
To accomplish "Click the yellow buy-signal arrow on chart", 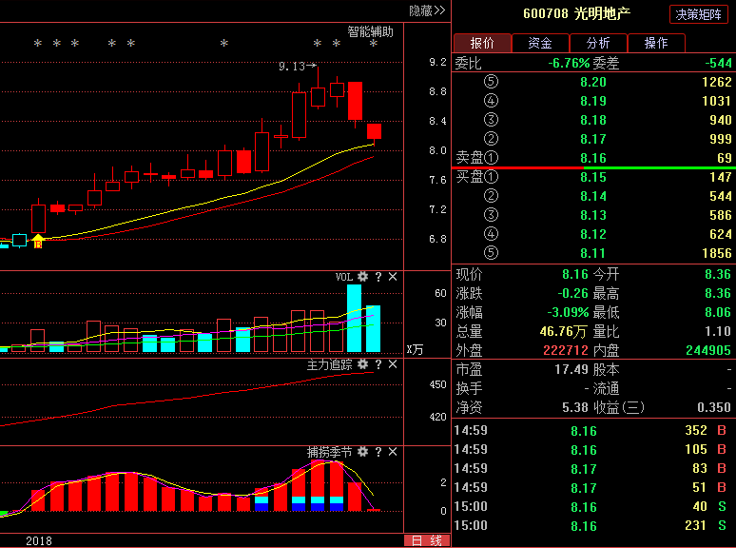I will pyautogui.click(x=38, y=241).
